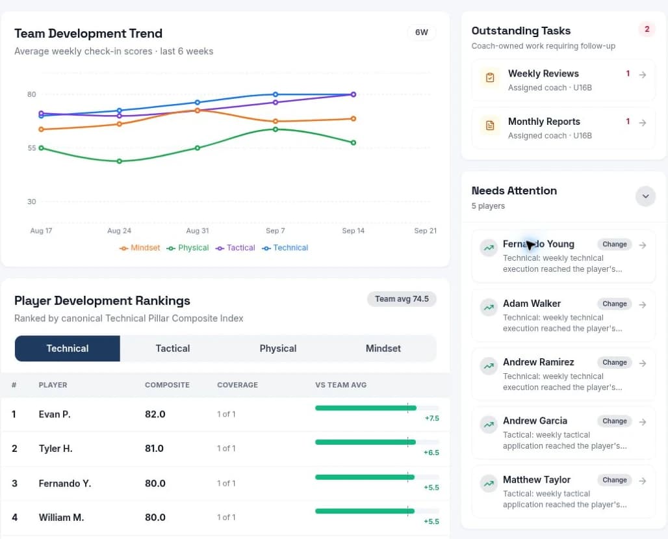Click Mindset data point at Aug 31
This screenshot has width=668, height=539.
[198, 111]
